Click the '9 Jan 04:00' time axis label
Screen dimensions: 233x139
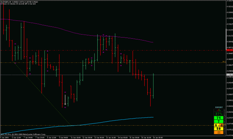[x=64, y=138]
